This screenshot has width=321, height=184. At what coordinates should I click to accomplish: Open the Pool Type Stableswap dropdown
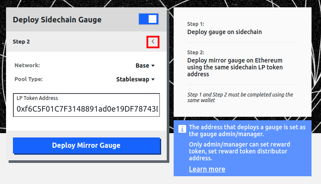coord(135,79)
